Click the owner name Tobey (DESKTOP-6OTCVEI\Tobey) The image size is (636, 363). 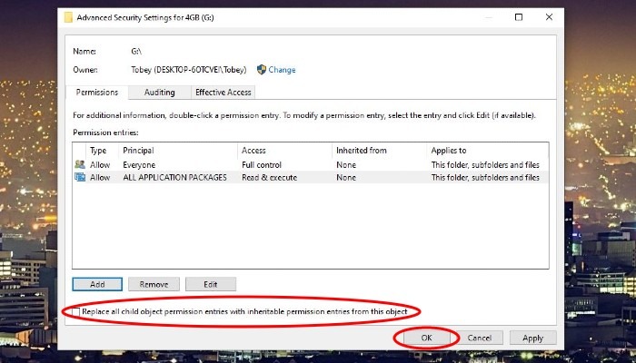coord(189,70)
